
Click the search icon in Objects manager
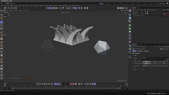pyautogui.click(x=163, y=10)
